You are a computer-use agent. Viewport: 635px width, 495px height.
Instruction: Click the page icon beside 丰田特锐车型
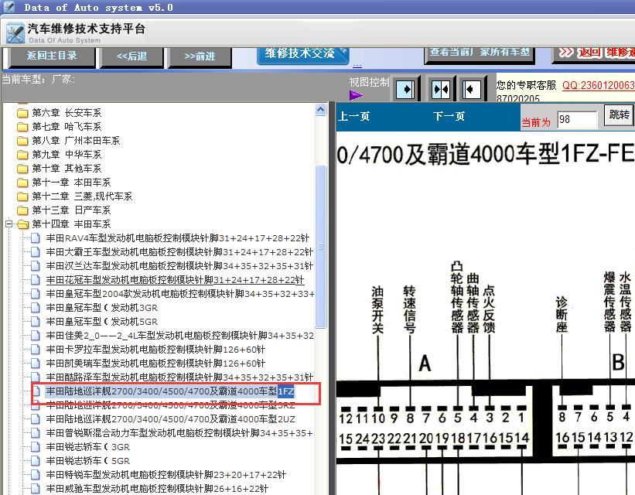pos(36,475)
